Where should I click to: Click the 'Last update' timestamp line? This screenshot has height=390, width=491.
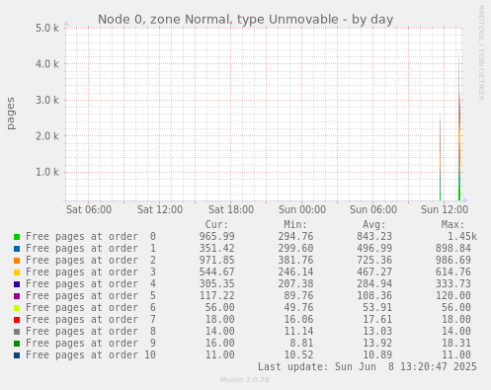(x=368, y=367)
